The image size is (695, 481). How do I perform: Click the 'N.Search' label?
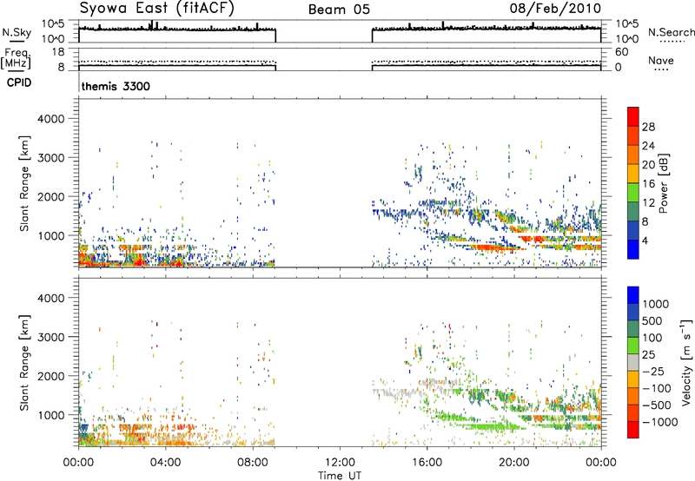click(671, 32)
